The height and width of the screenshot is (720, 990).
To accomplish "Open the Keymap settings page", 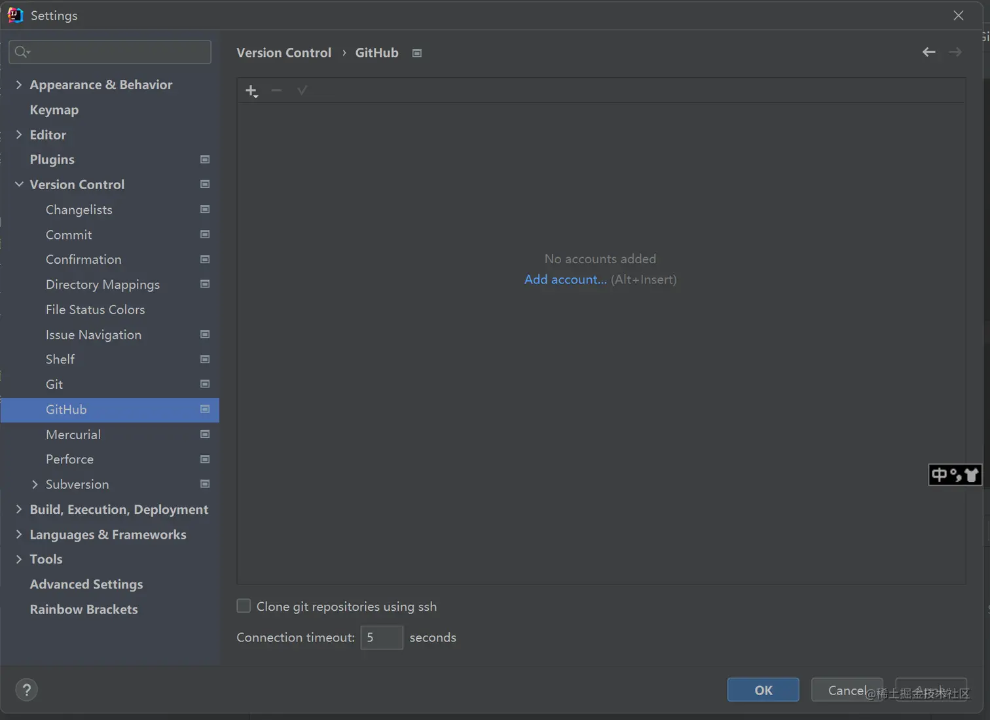I will click(x=54, y=110).
